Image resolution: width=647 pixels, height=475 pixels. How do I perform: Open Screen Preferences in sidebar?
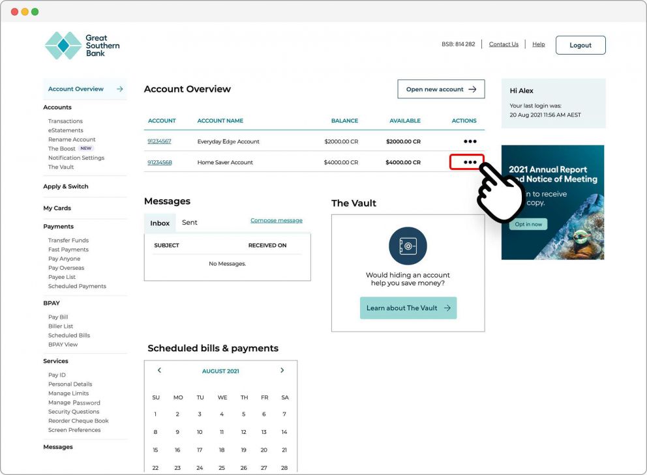[x=74, y=430]
